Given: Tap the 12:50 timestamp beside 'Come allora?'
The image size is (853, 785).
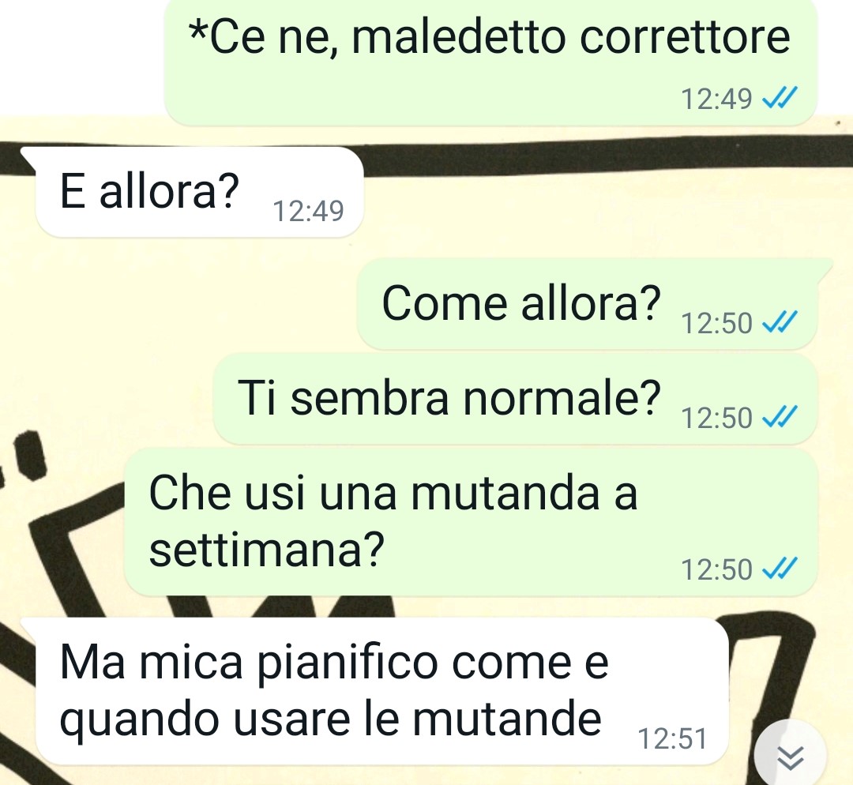Looking at the screenshot, I should click(716, 323).
